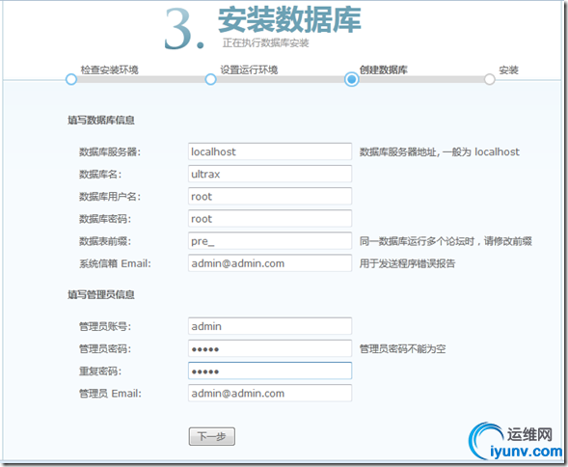
Task: Click the 检查安装环境 step label
Action: point(109,69)
